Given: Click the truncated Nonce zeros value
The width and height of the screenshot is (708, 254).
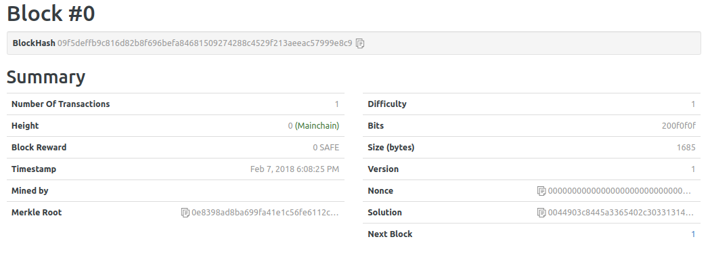Looking at the screenshot, I should 619,191.
